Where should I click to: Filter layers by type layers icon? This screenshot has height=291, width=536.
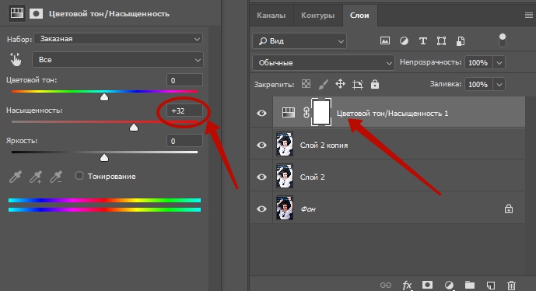pyautogui.click(x=423, y=41)
